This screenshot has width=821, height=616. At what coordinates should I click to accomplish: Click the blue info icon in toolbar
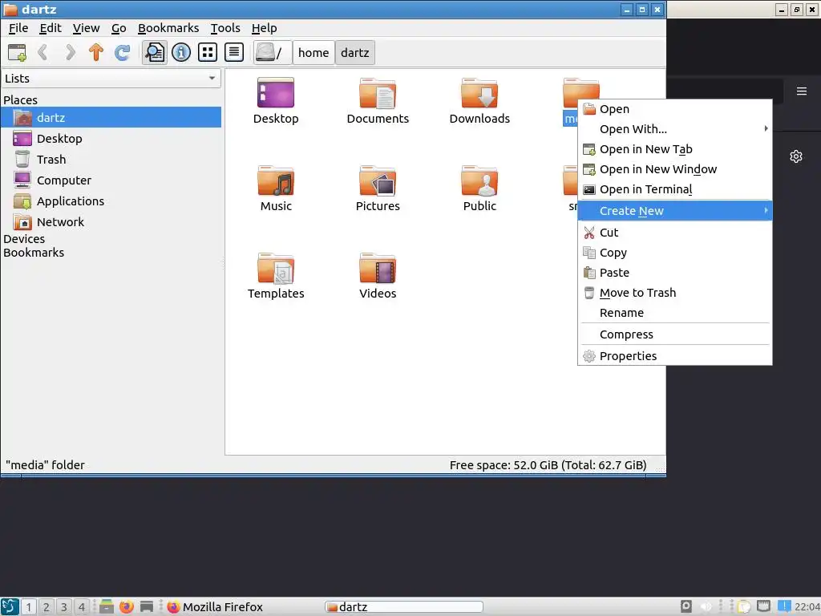pyautogui.click(x=181, y=52)
